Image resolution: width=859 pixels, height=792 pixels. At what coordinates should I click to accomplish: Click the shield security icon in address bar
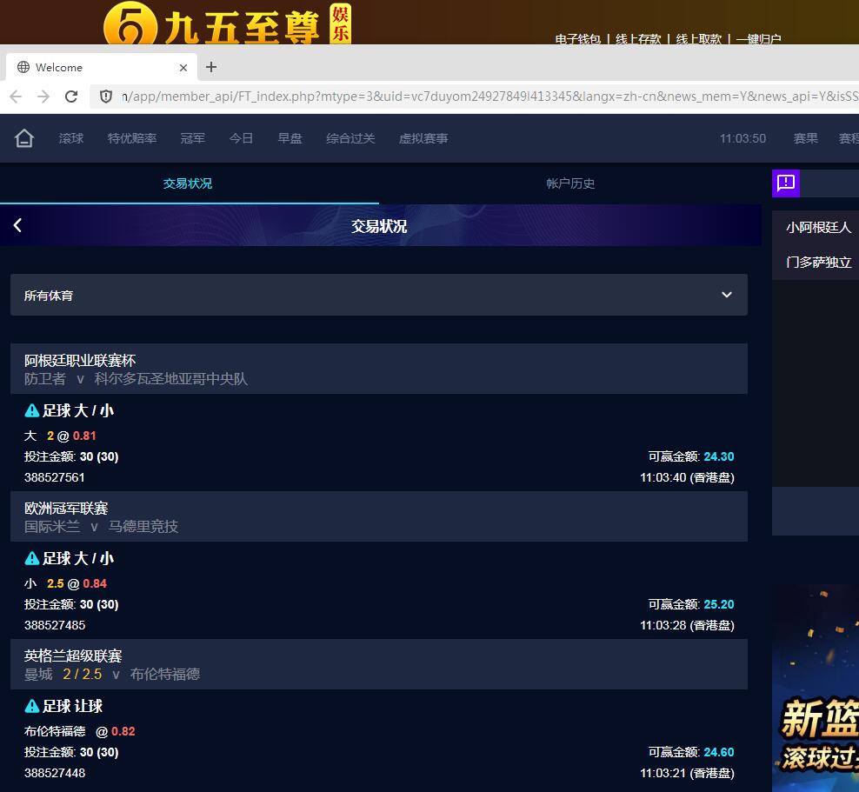[x=106, y=97]
